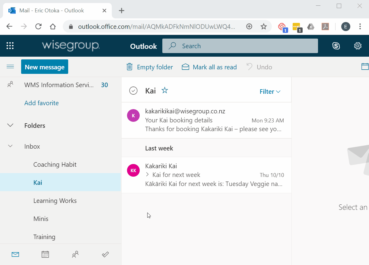
Task: Open the Filter dropdown
Action: click(x=270, y=91)
